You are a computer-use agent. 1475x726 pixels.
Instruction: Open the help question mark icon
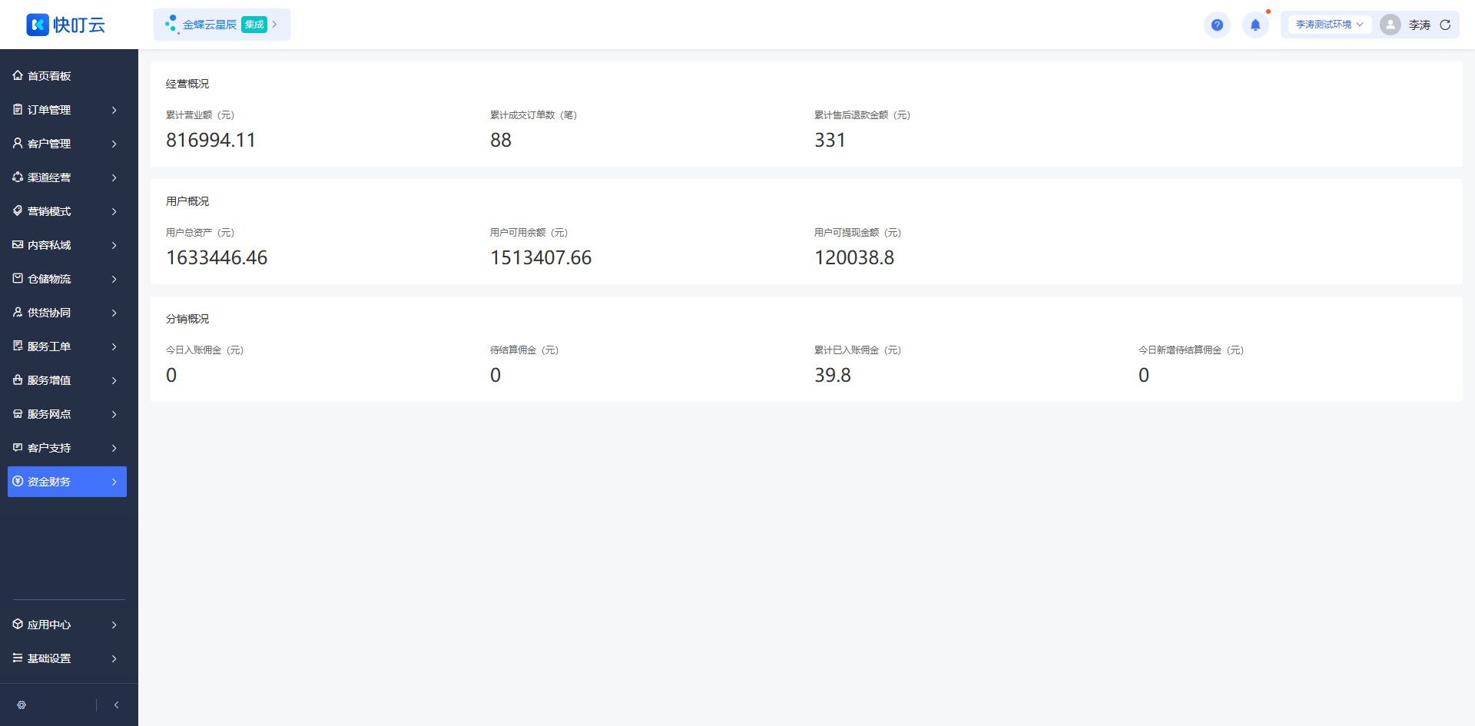point(1217,25)
